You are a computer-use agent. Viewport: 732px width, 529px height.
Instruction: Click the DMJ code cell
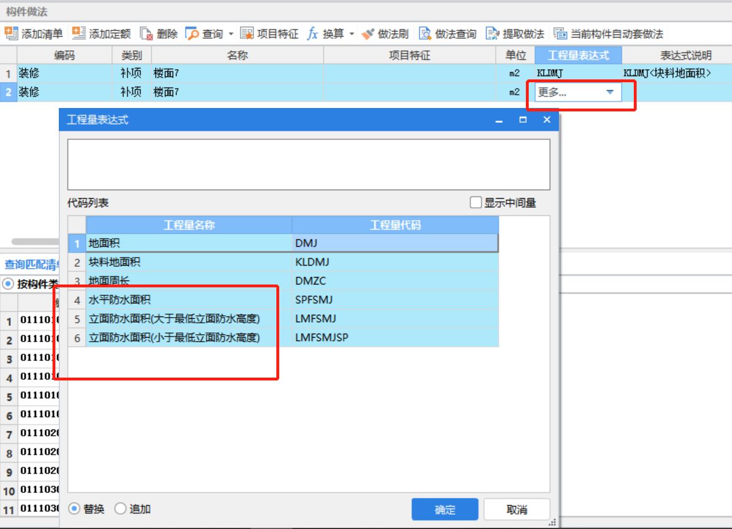click(395, 243)
